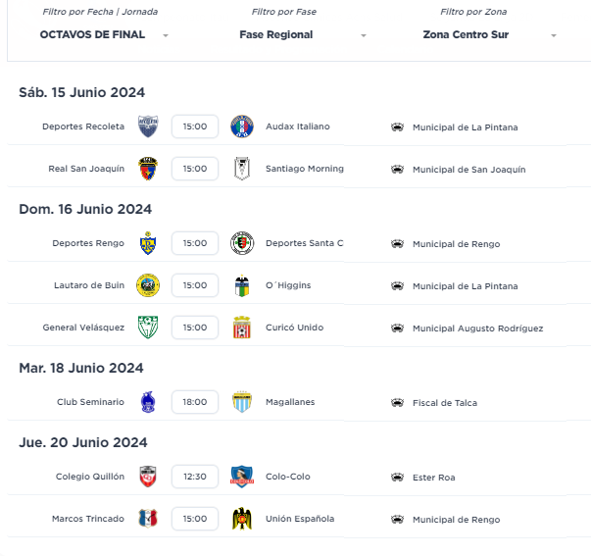Expand the Fase Regional filter dropdown

click(x=303, y=34)
